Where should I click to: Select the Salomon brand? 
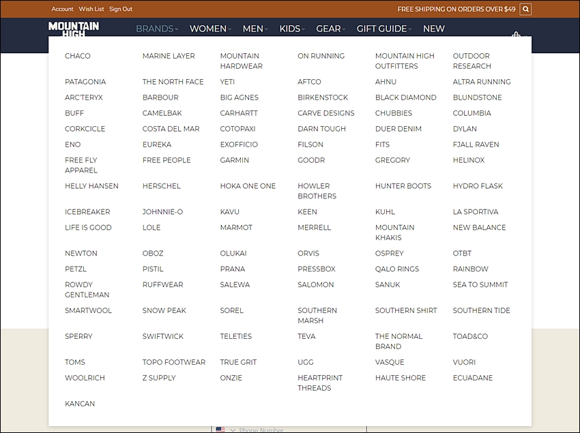pos(316,285)
